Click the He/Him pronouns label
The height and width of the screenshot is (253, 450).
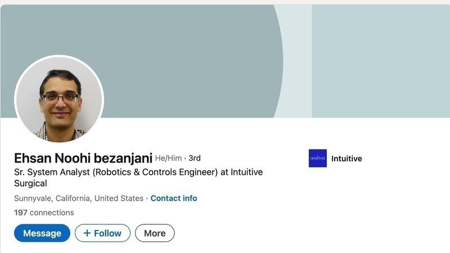[168, 158]
